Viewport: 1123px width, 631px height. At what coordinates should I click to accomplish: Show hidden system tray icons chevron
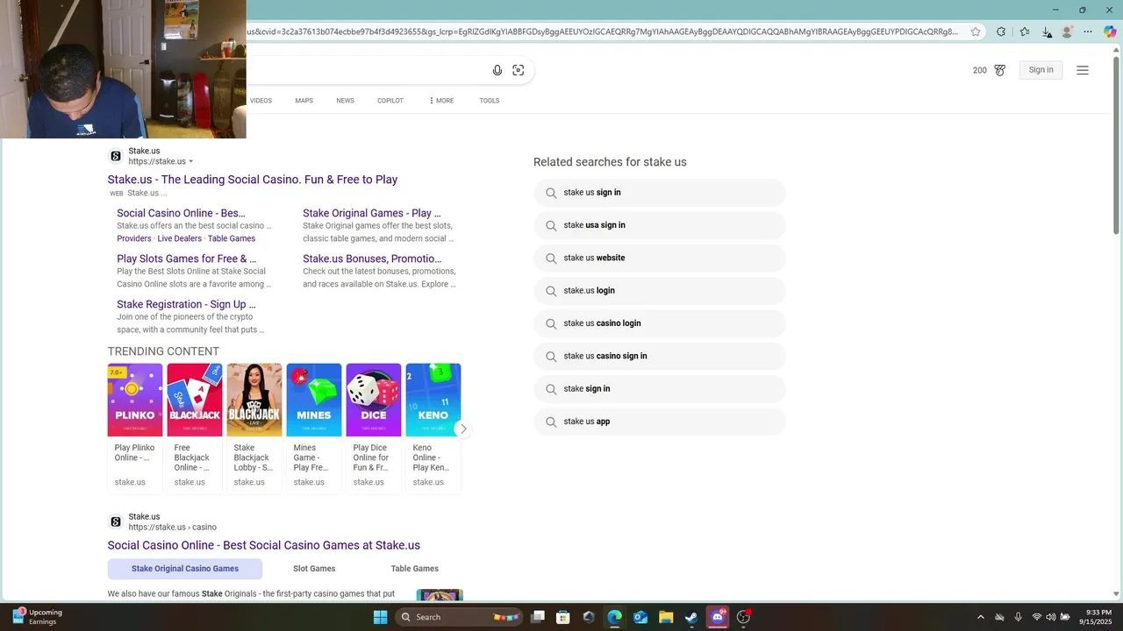(981, 617)
